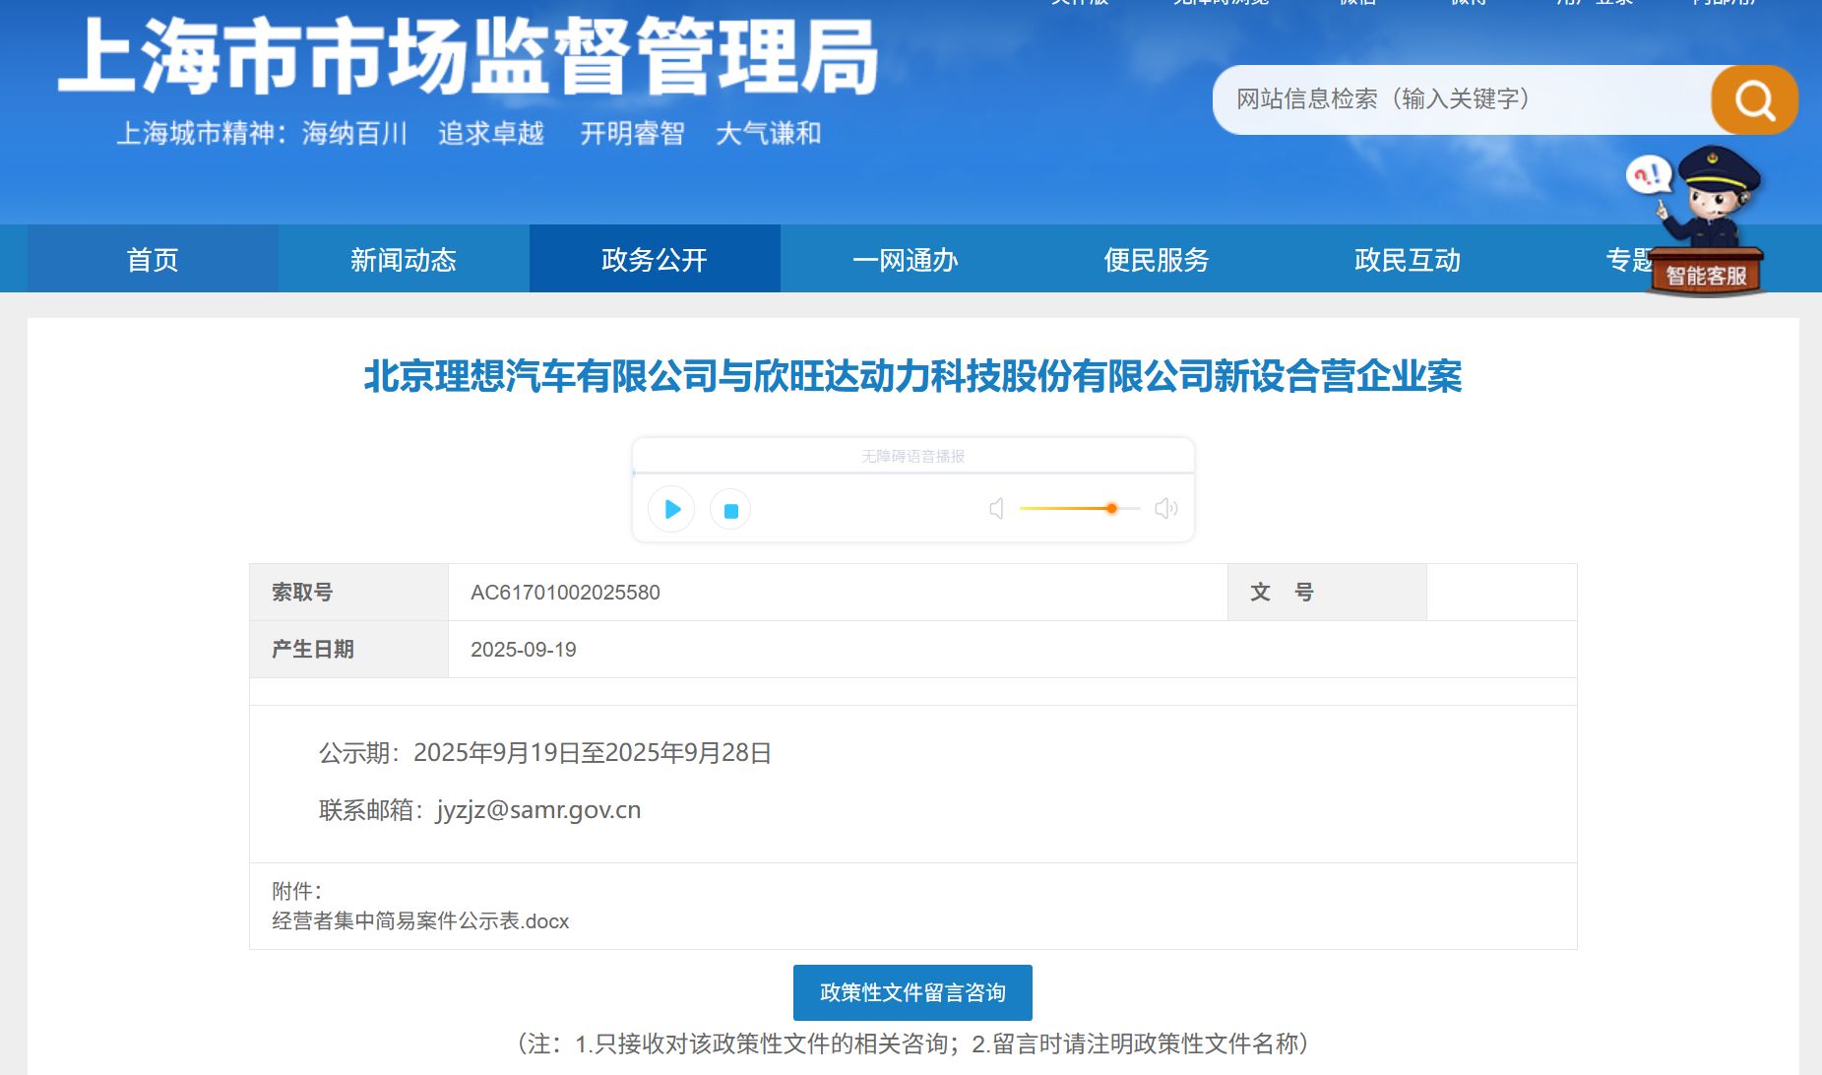Go to the 首页 navigation tab

point(153,260)
